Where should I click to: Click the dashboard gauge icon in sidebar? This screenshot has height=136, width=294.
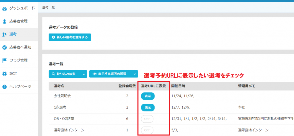pos(4,8)
